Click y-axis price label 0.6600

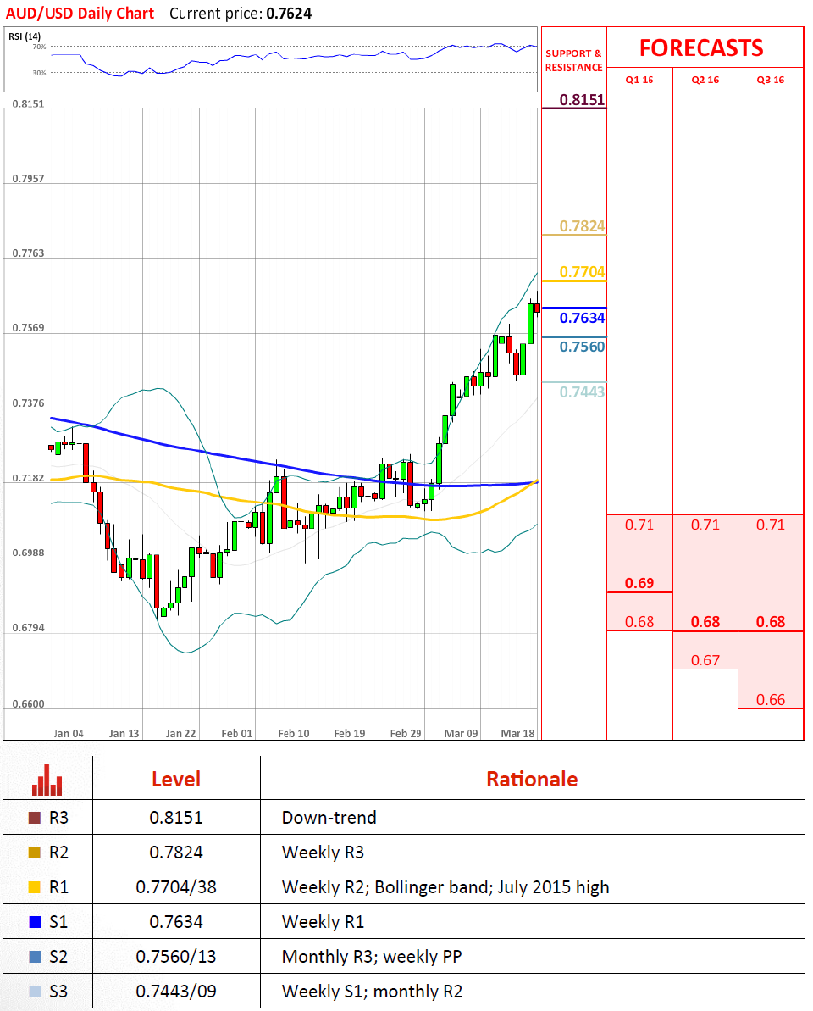tap(28, 704)
